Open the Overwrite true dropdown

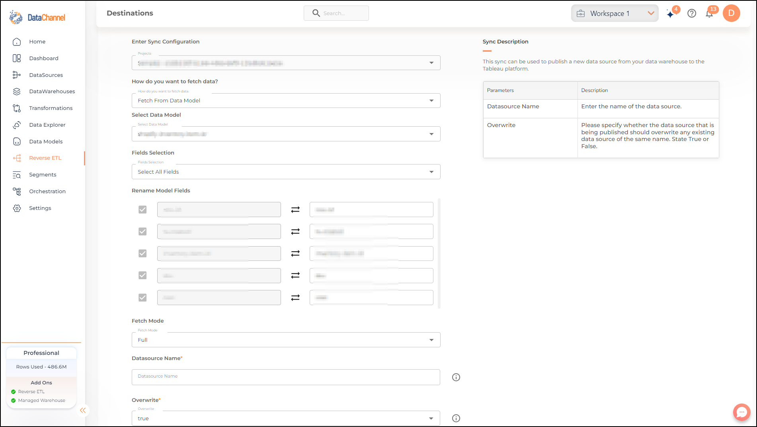[x=286, y=418]
